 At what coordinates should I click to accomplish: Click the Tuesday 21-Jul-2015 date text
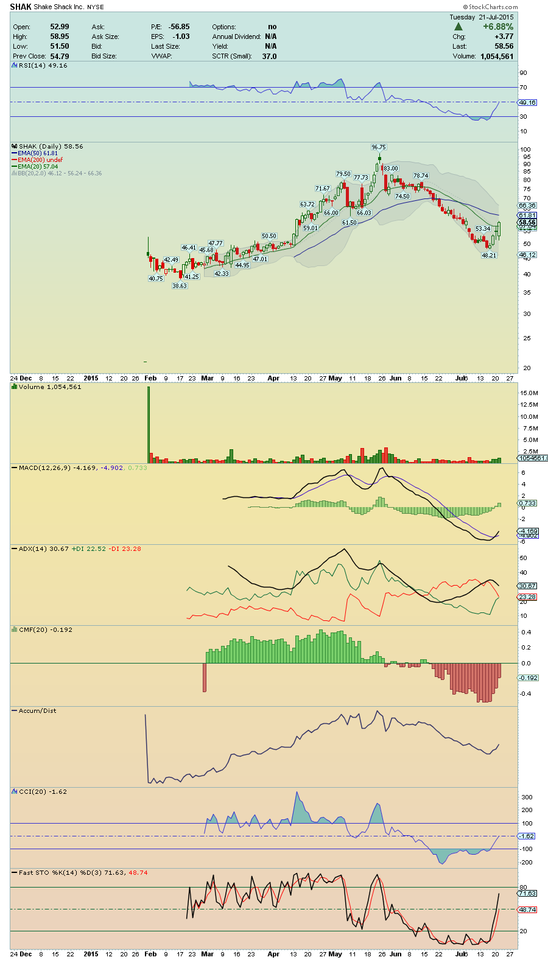pos(482,17)
